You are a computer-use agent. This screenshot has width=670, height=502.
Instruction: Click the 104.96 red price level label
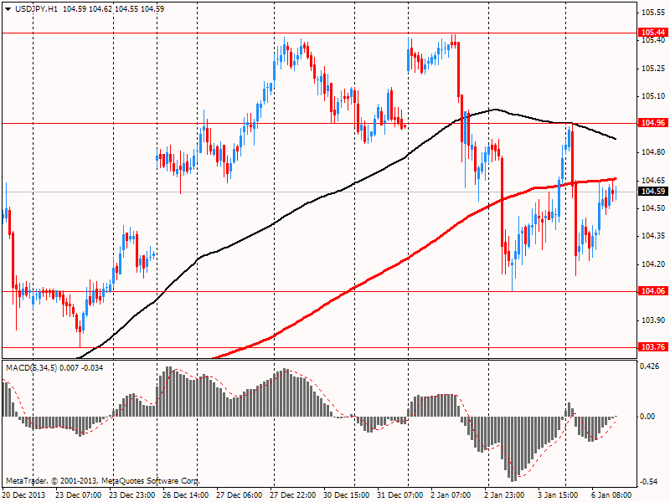point(653,123)
